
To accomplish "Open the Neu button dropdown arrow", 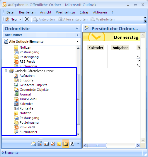I will click(x=20, y=19).
